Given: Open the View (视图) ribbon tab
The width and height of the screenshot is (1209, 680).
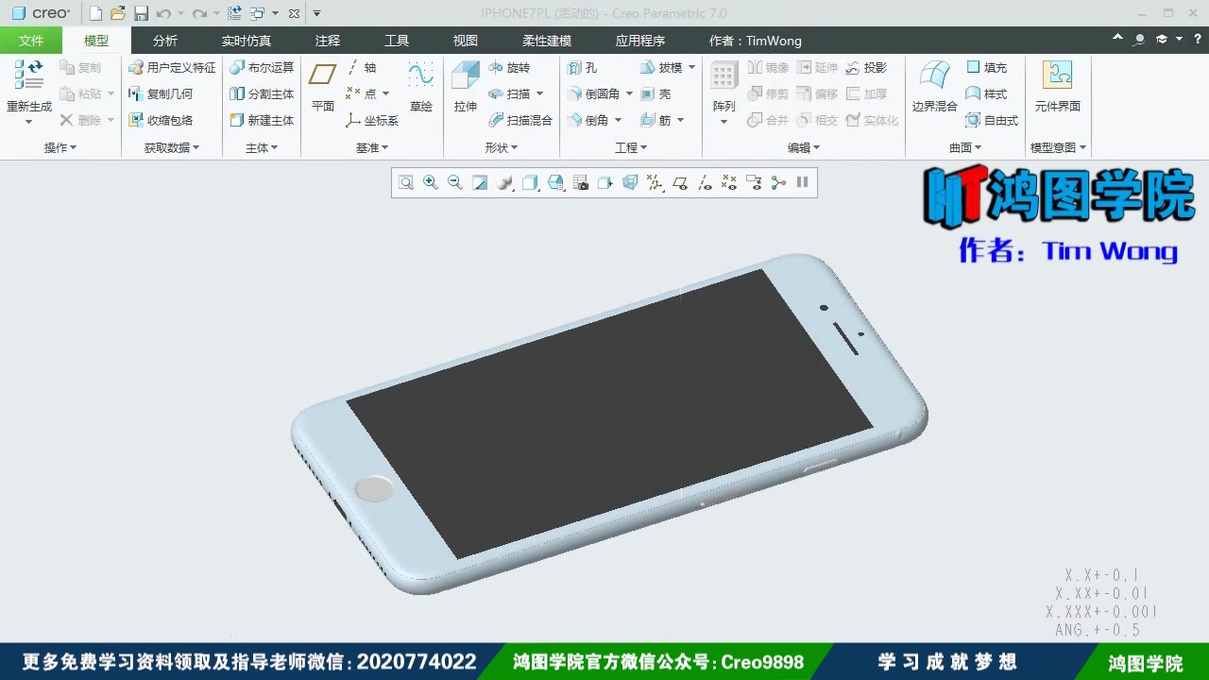Looking at the screenshot, I should pos(465,40).
